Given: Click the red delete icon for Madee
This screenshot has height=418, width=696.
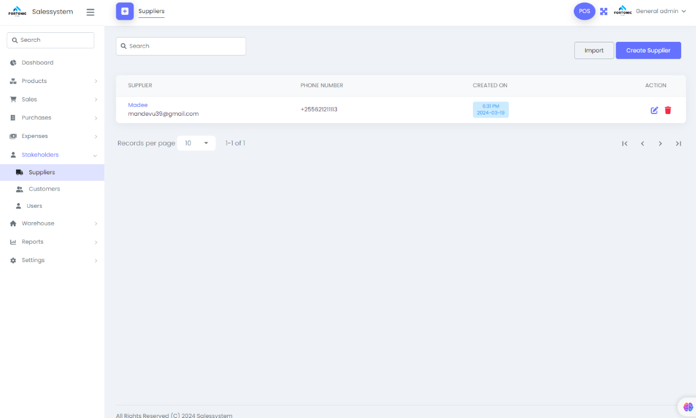Looking at the screenshot, I should pyautogui.click(x=668, y=110).
